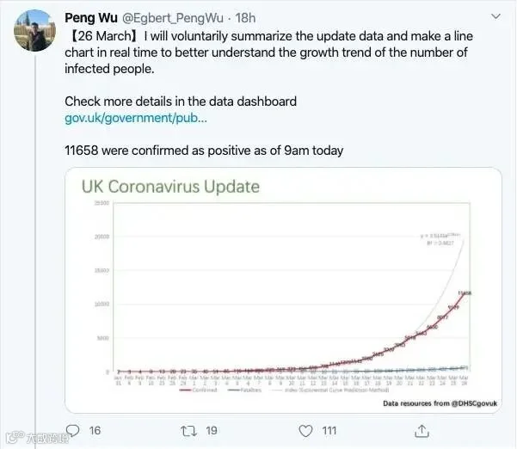
Task: Like the tweet with heart icon
Action: click(305, 431)
